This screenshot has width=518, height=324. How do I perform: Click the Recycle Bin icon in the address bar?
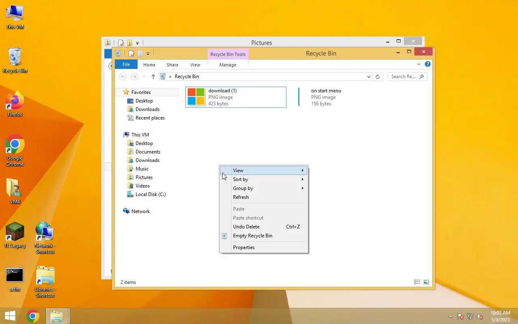[x=163, y=77]
